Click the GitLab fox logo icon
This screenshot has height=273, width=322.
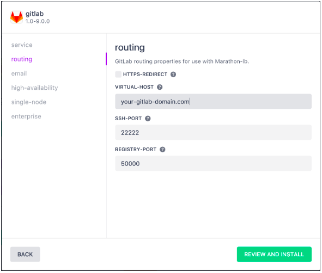17,17
